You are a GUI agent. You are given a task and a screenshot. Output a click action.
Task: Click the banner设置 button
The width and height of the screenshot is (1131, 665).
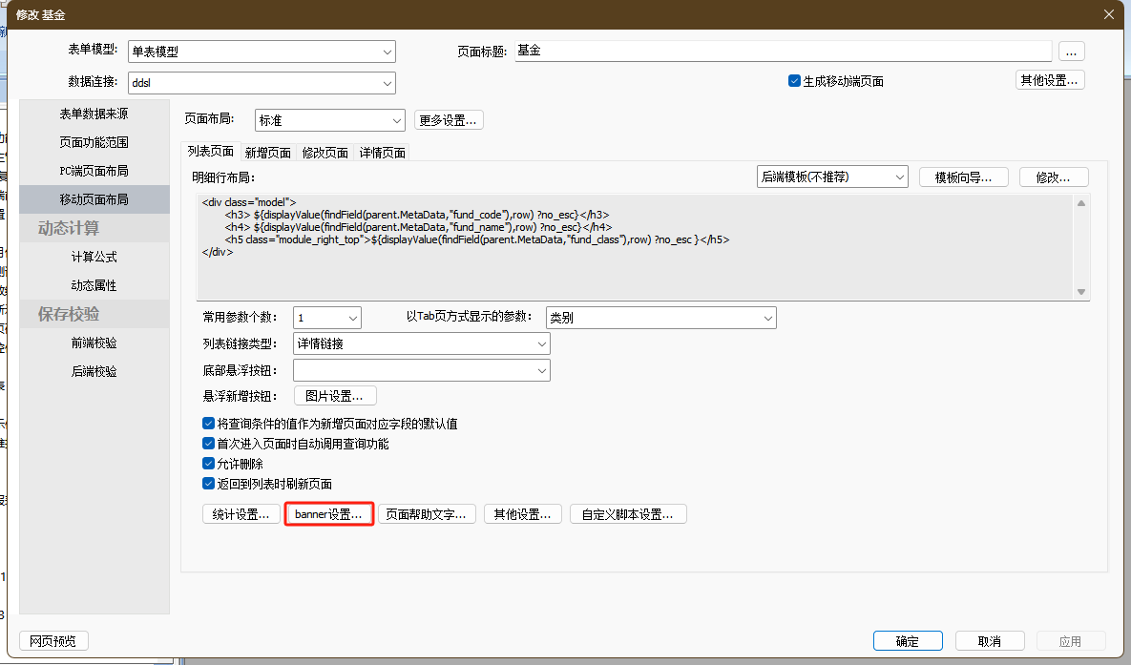pyautogui.click(x=328, y=514)
